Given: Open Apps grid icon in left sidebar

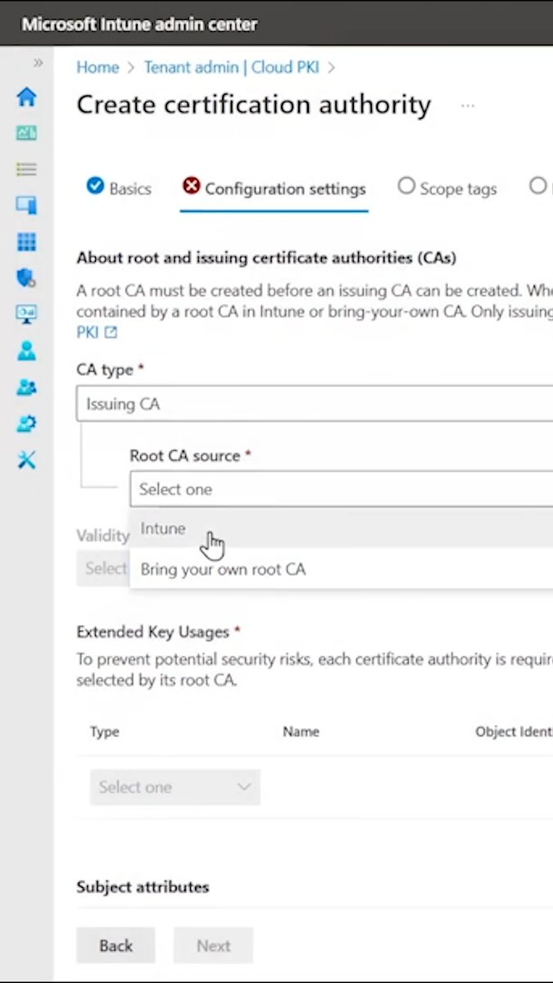Looking at the screenshot, I should [x=26, y=242].
